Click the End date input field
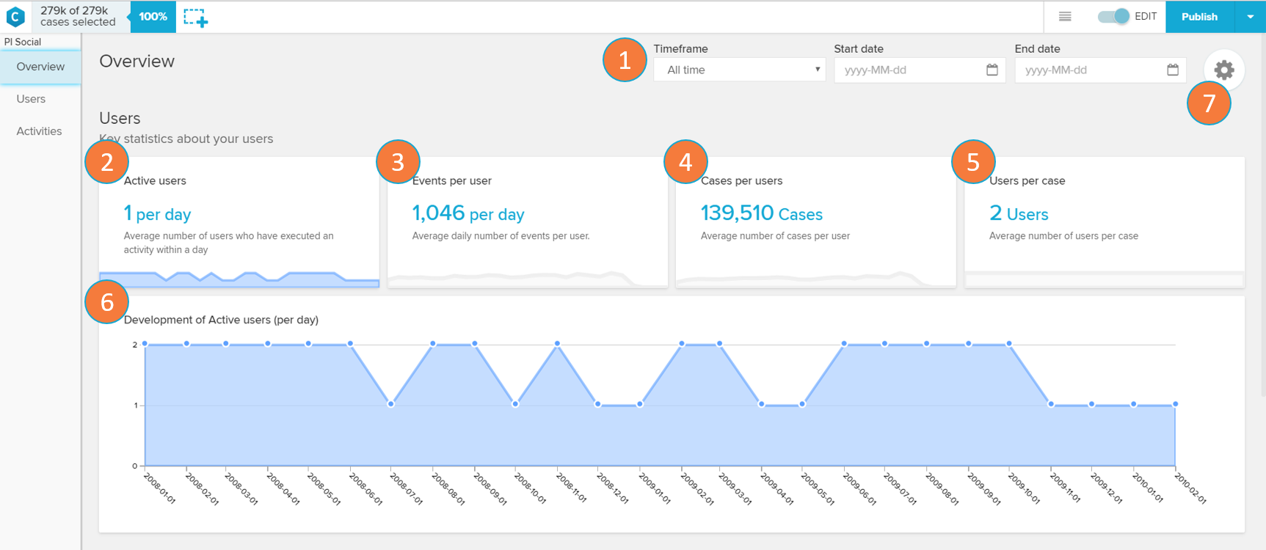The width and height of the screenshot is (1266, 550). point(1091,70)
